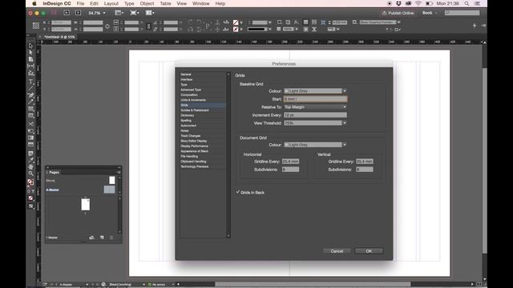513x288 pixels.
Task: Select the Gap tool
Action: pos(30,66)
